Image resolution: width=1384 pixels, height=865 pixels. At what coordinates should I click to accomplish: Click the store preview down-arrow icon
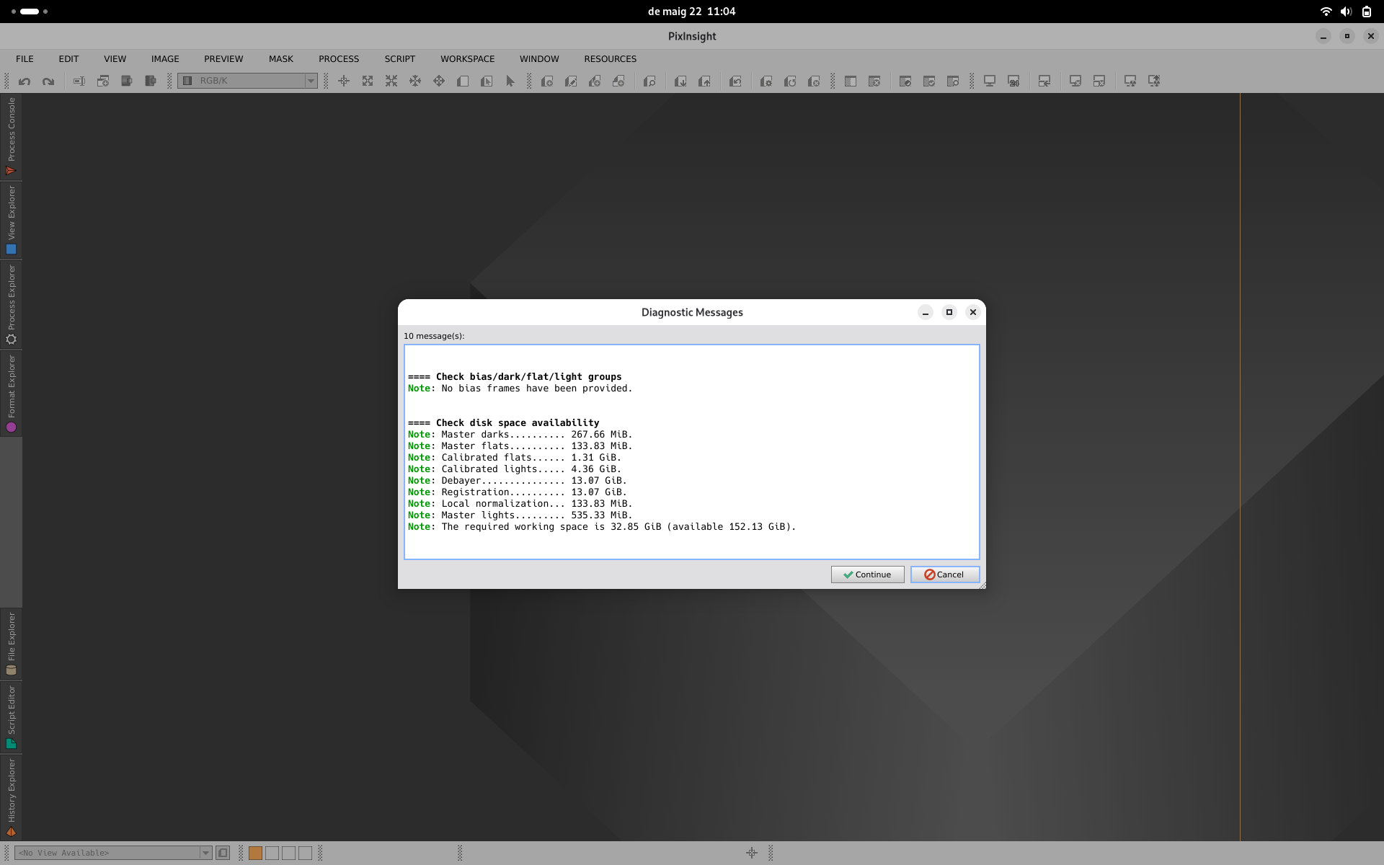pyautogui.click(x=680, y=81)
